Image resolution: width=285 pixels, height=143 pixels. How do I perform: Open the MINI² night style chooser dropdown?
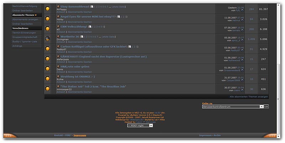pyautogui.click(x=140, y=126)
